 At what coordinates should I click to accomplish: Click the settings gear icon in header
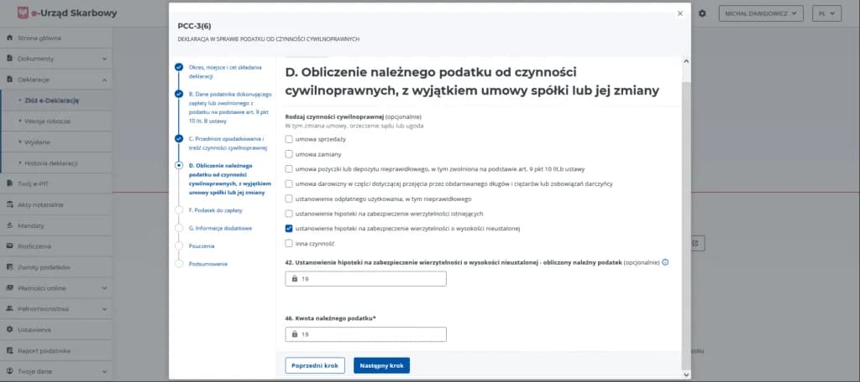(702, 14)
